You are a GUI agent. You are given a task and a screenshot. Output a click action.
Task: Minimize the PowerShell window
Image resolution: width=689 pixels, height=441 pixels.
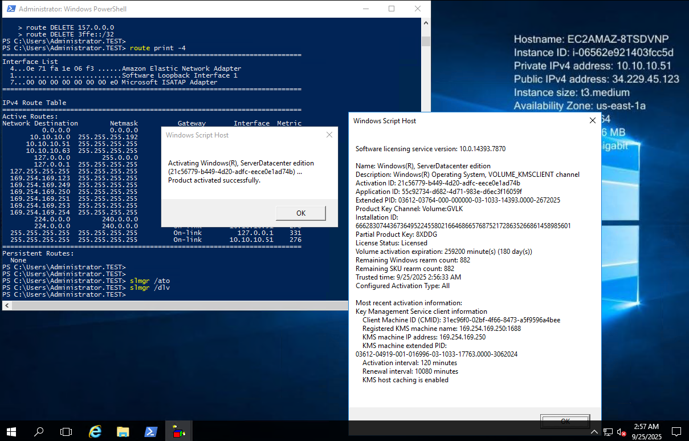pyautogui.click(x=365, y=9)
